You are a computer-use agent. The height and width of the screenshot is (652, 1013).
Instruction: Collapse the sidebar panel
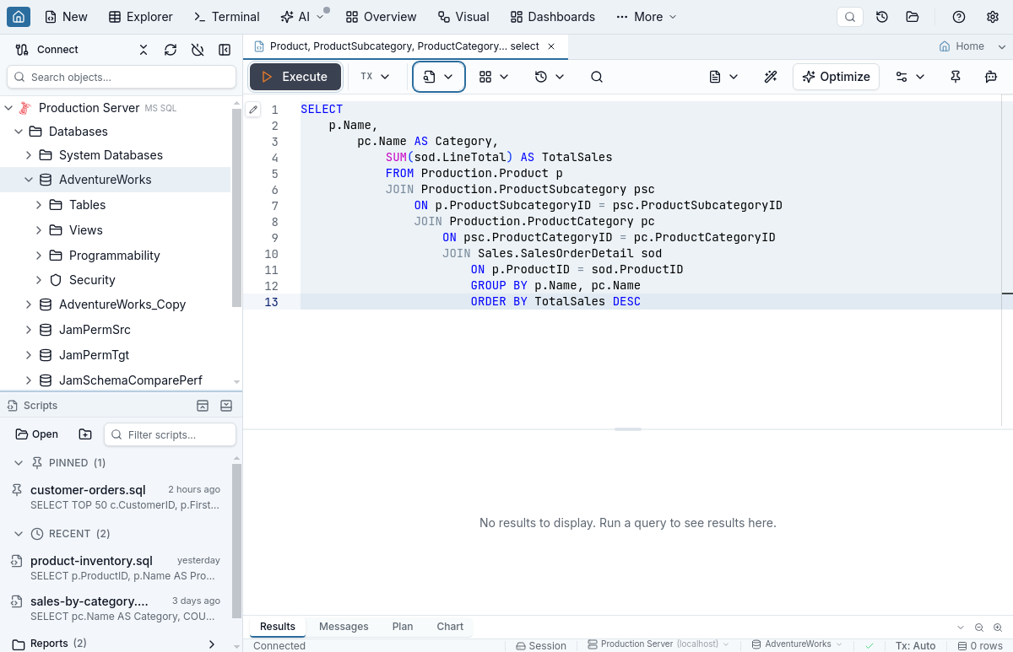[x=225, y=50]
